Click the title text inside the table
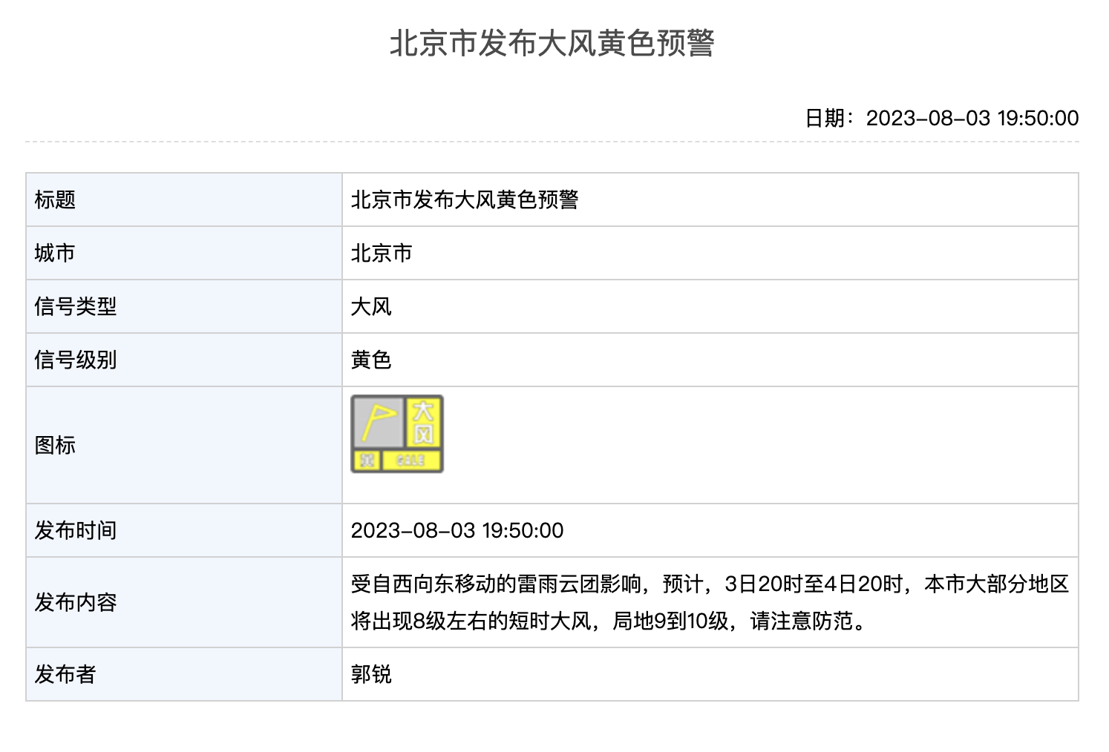The height and width of the screenshot is (752, 1109). pos(464,199)
